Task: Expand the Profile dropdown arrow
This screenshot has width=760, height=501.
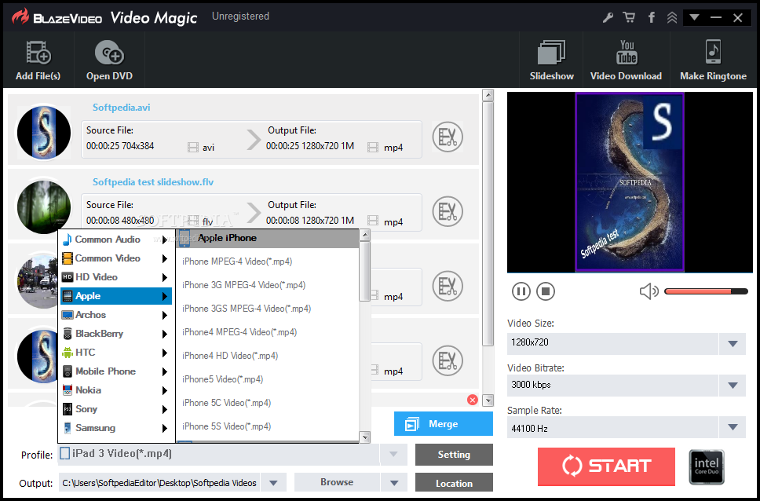Action: click(393, 455)
